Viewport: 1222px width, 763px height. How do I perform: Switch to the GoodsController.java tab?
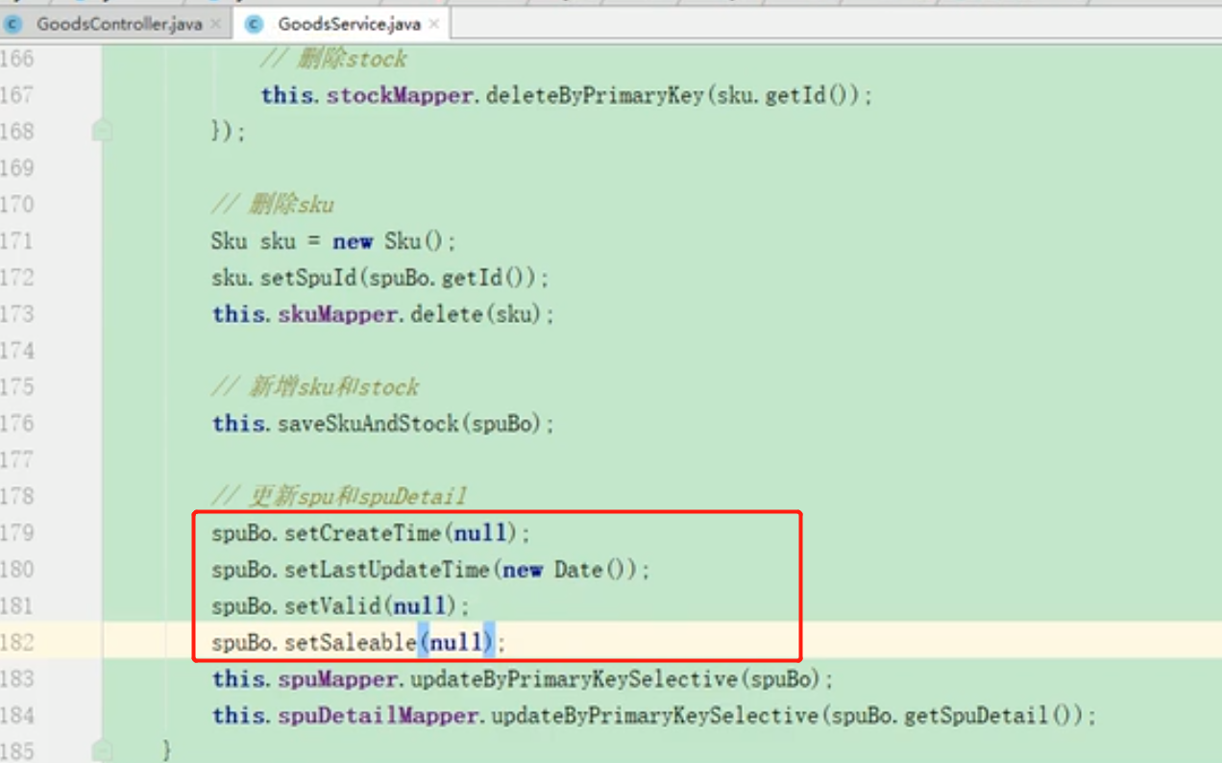(x=118, y=24)
